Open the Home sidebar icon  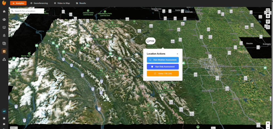(4, 11)
